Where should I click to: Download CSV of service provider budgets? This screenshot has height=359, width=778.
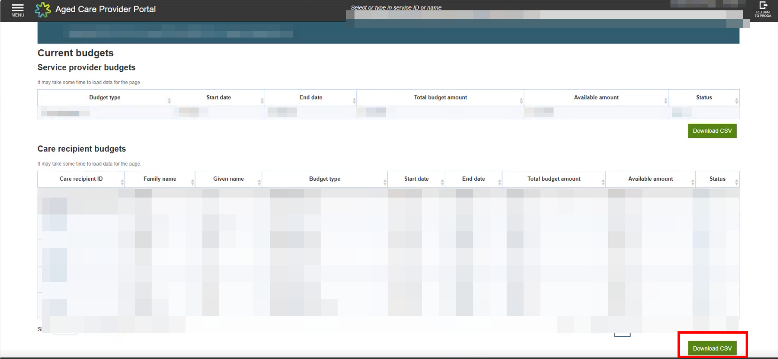712,131
